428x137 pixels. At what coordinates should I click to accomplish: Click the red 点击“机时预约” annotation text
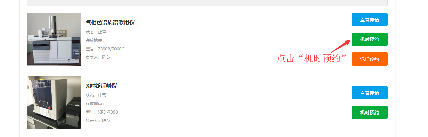pos(311,58)
